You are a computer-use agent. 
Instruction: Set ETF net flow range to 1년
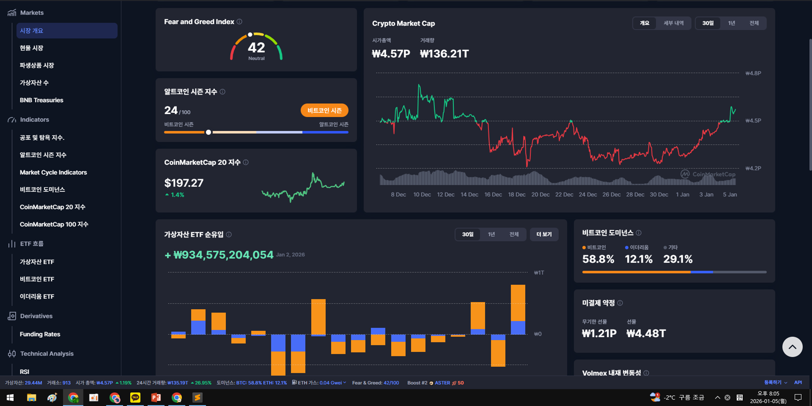[x=491, y=234]
